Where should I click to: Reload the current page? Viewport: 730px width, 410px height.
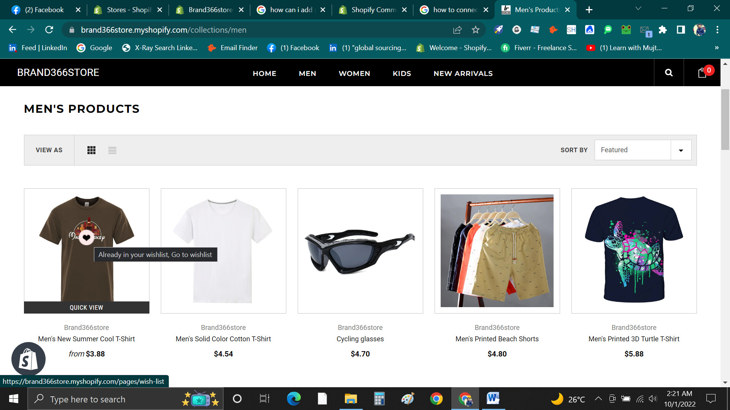coord(49,30)
